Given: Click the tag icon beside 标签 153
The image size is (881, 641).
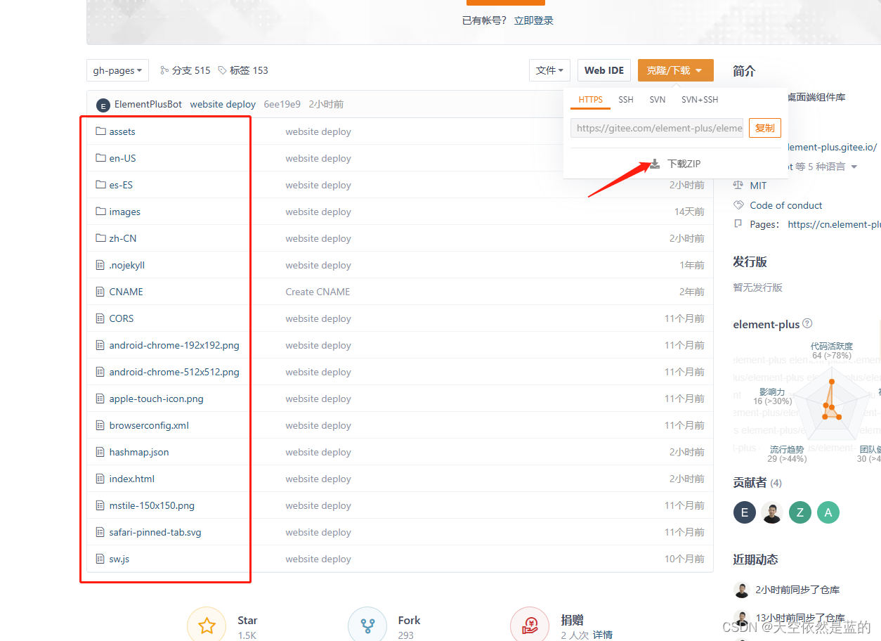Looking at the screenshot, I should point(222,70).
